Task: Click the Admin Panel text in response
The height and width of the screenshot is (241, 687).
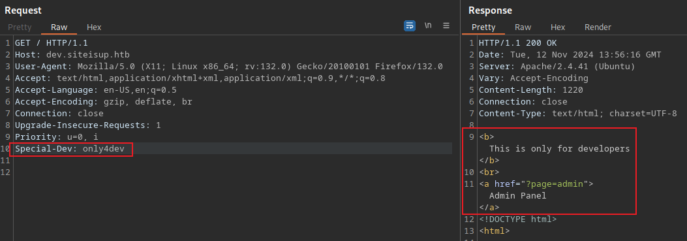Action: (x=518, y=196)
